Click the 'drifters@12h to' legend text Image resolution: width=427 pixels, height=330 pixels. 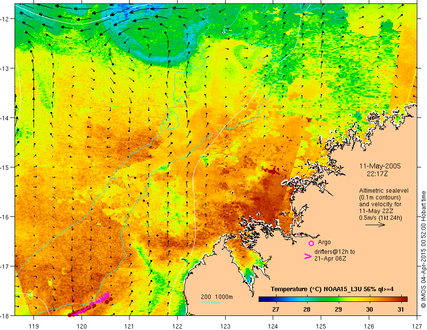[335, 252]
